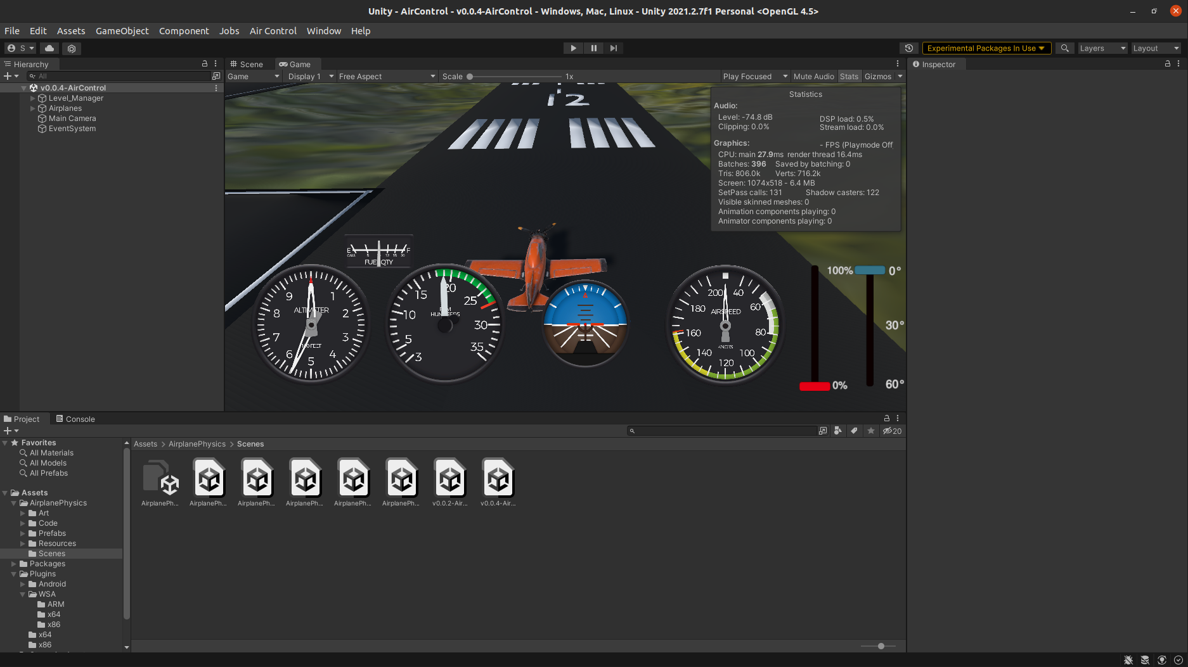Screen dimensions: 1188x667
Task: Open the account dropdown labeled S
Action: coord(20,48)
